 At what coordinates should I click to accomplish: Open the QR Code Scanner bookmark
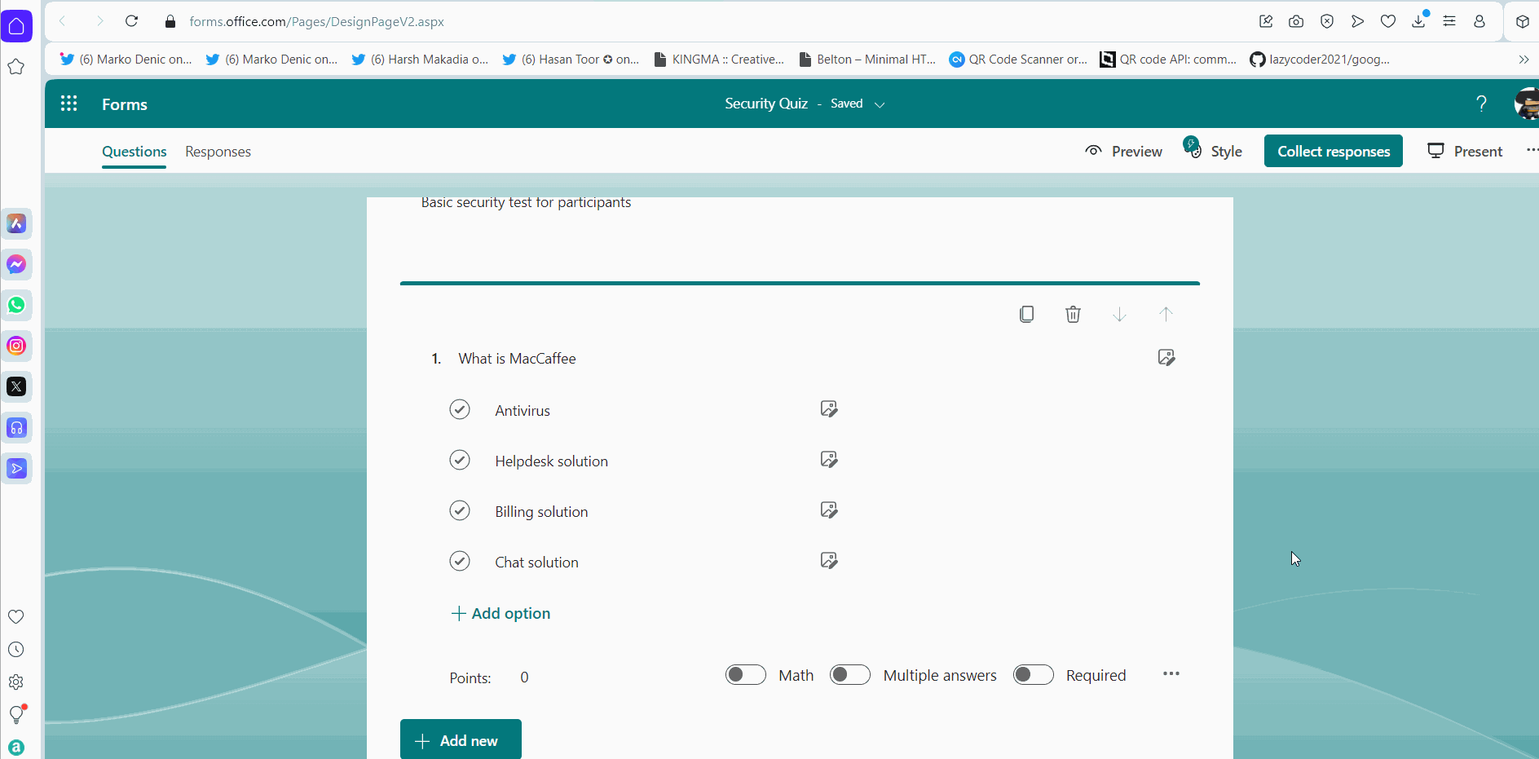pos(1018,59)
